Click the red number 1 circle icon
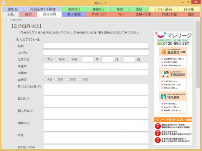This screenshot has height=151, width=202. pyautogui.click(x=158, y=126)
